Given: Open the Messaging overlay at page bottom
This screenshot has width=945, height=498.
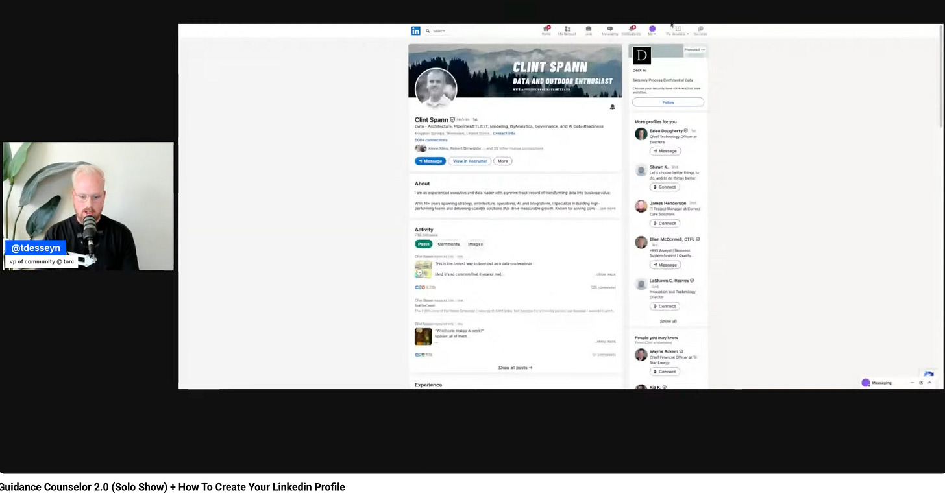Looking at the screenshot, I should 898,383.
